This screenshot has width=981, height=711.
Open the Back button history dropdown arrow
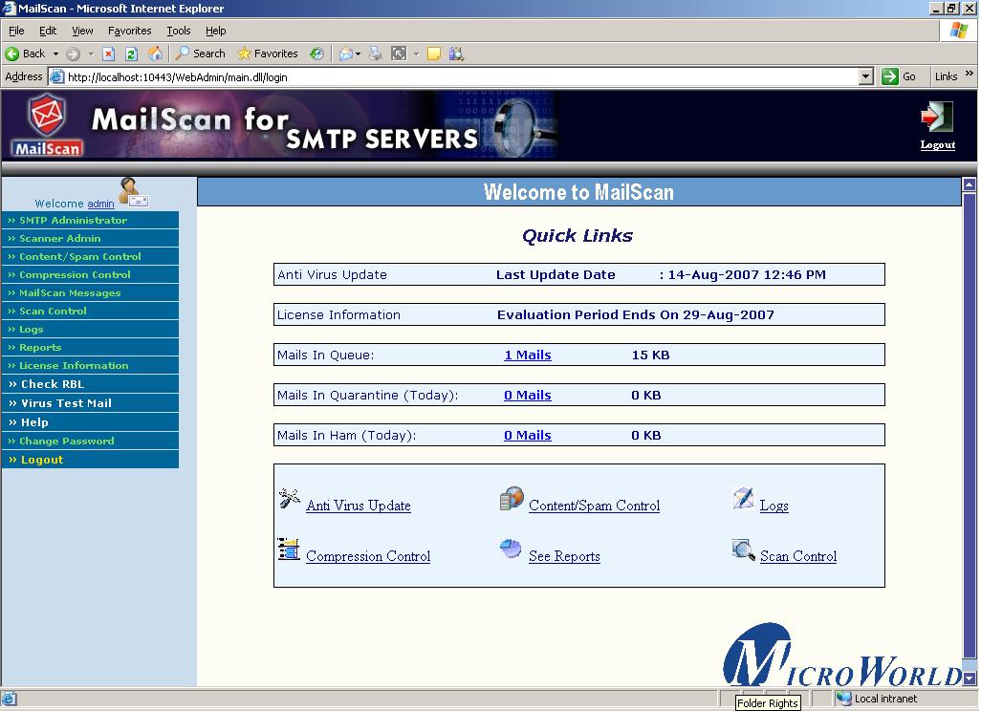pyautogui.click(x=55, y=54)
